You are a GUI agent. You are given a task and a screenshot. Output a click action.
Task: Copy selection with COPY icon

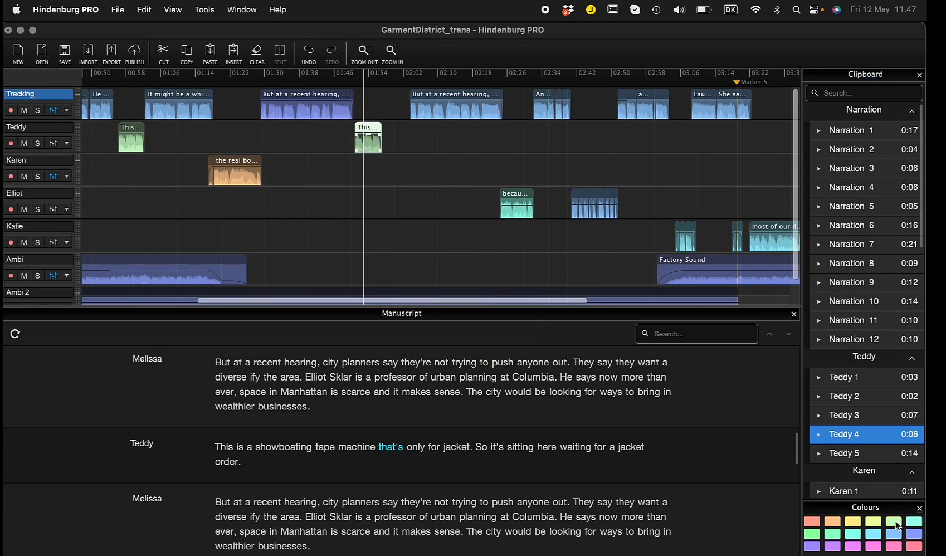tap(187, 54)
